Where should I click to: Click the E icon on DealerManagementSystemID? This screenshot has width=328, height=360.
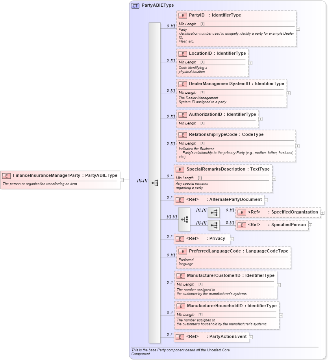[182, 84]
